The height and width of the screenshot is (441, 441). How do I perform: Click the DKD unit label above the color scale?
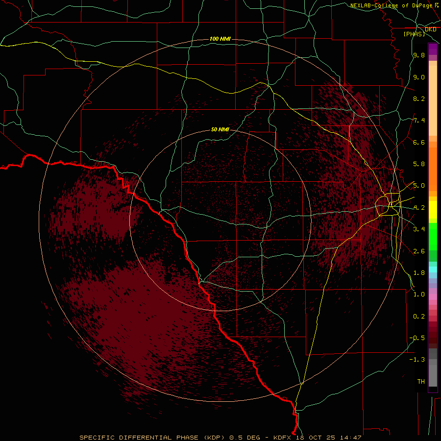(430, 29)
